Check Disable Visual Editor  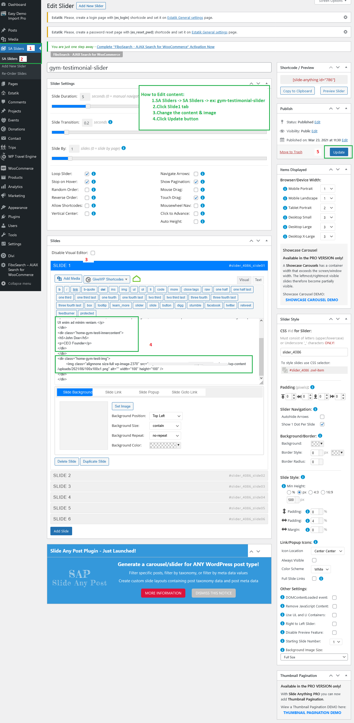[x=93, y=253]
